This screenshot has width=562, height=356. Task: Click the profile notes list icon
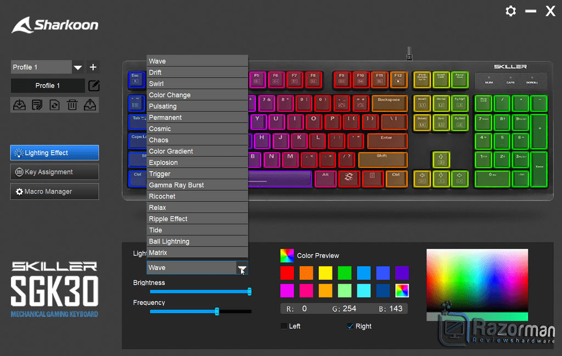point(37,105)
